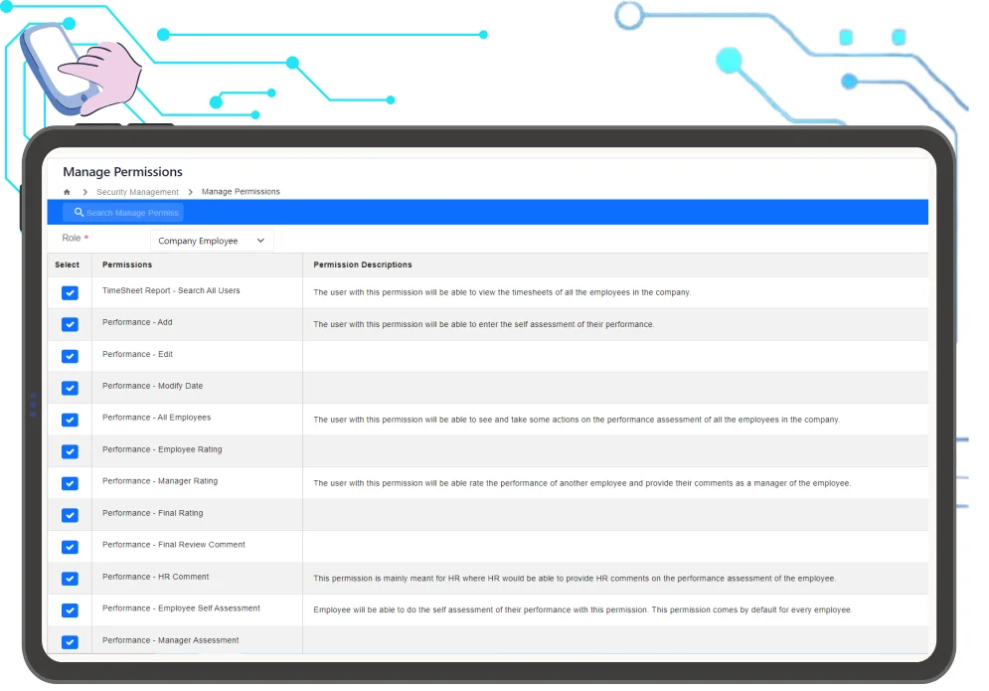This screenshot has width=989, height=691.
Task: Click description about entering self assessment
Action: pyautogui.click(x=484, y=324)
